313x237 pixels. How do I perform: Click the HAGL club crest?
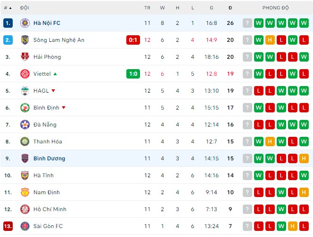pos(25,91)
